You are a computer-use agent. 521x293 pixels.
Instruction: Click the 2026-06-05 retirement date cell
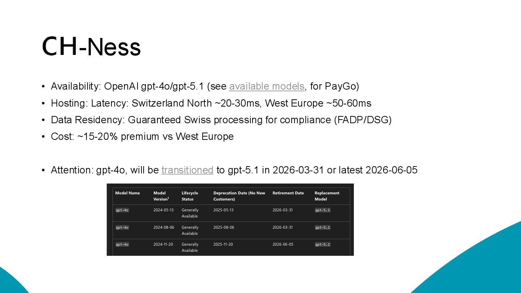pyautogui.click(x=283, y=245)
